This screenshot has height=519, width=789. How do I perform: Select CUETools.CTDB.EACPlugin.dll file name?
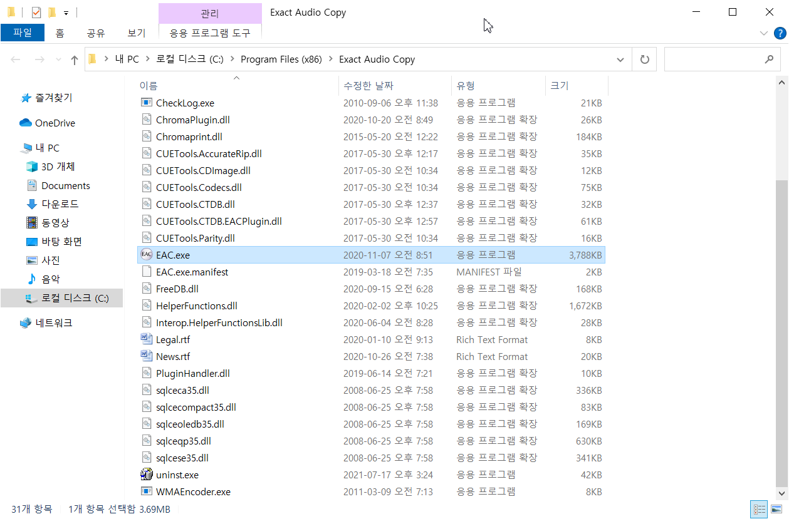coord(219,221)
